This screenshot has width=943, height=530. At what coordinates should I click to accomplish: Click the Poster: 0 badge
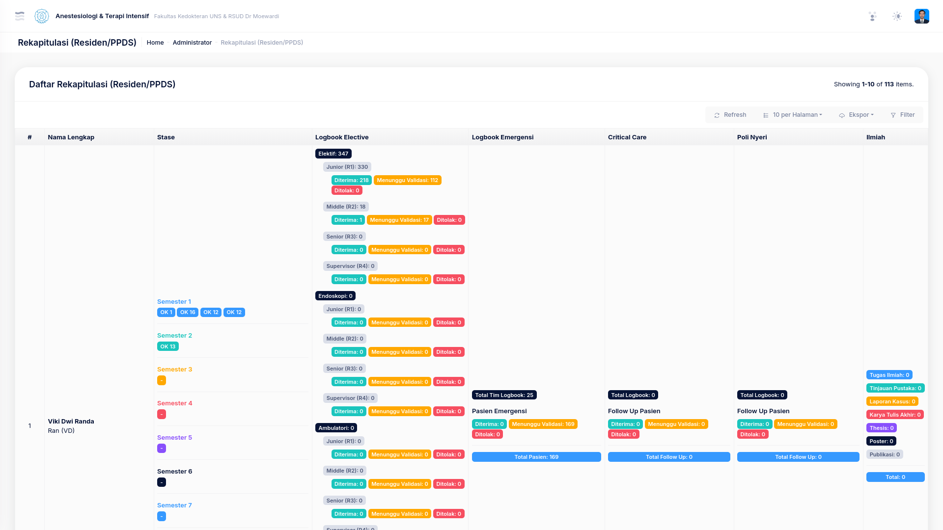pyautogui.click(x=881, y=442)
